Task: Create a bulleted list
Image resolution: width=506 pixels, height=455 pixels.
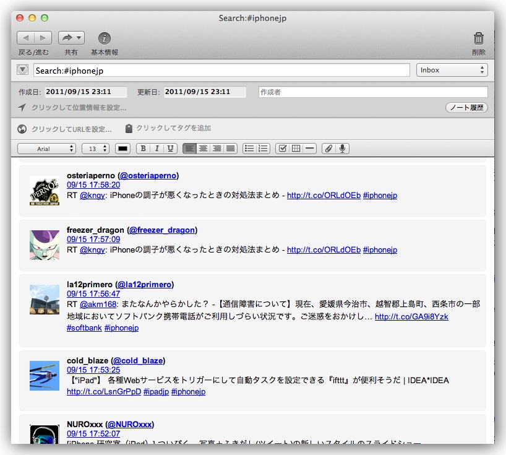Action: click(249, 149)
